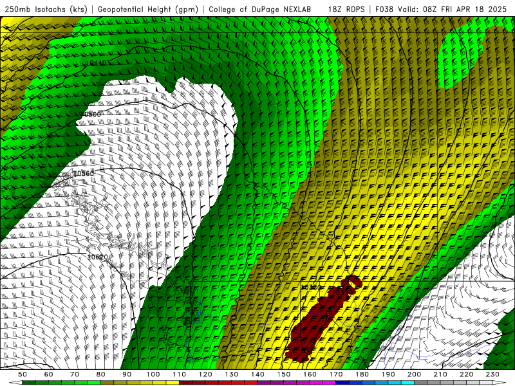Click the 100 tick label on colorbar

153,374
